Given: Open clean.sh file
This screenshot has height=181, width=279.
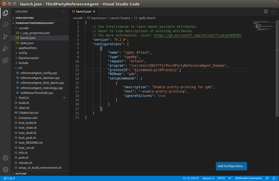Looking at the screenshot, I should [40, 108].
